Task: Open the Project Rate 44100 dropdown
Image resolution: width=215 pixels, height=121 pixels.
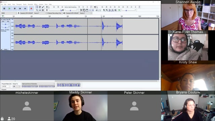Action: 6,86
